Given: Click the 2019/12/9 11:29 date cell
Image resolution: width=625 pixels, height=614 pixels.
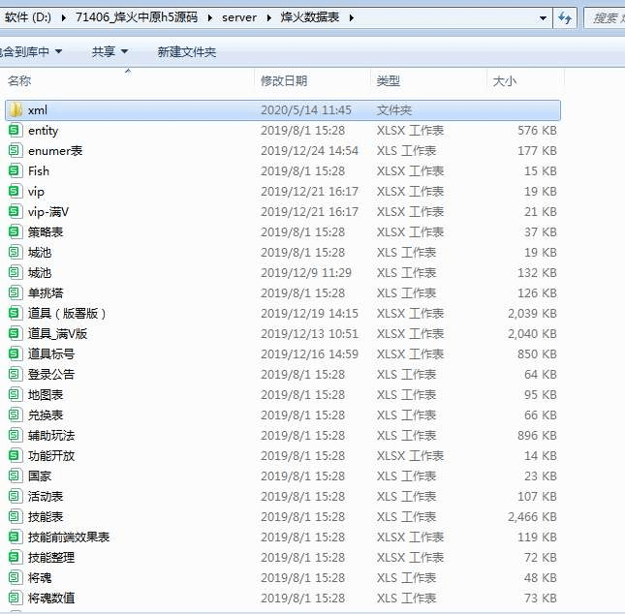Looking at the screenshot, I should (306, 272).
